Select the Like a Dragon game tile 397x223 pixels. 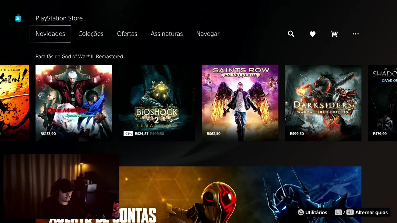pyautogui.click(x=14, y=103)
